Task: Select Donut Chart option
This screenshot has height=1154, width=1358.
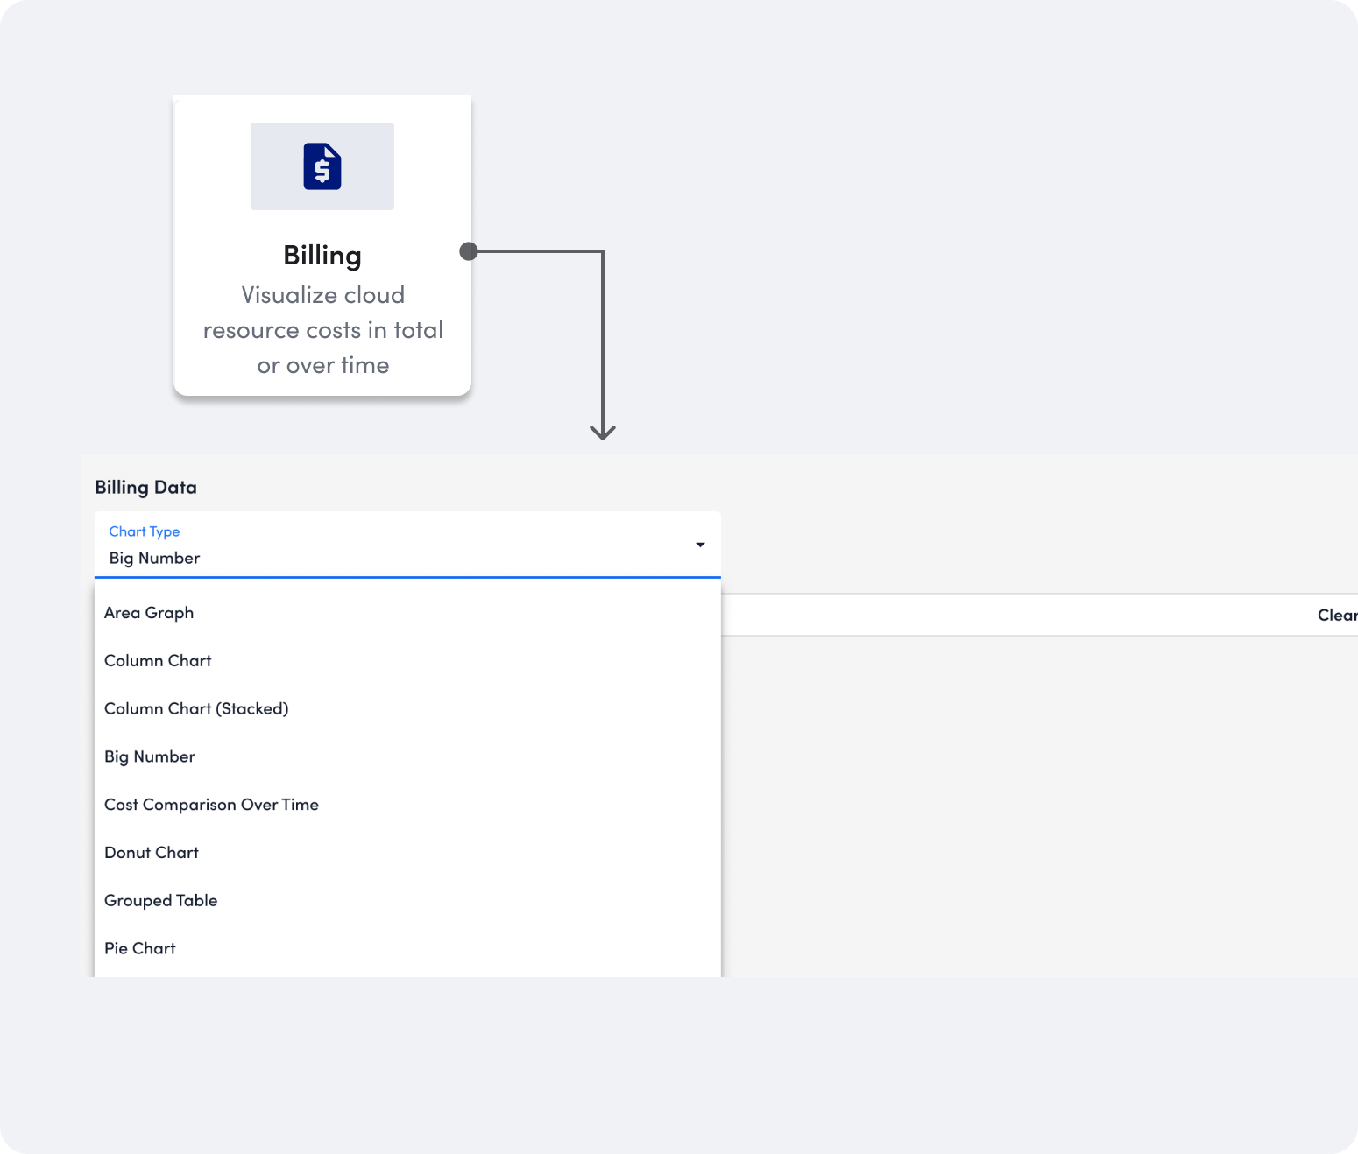Action: [x=407, y=853]
